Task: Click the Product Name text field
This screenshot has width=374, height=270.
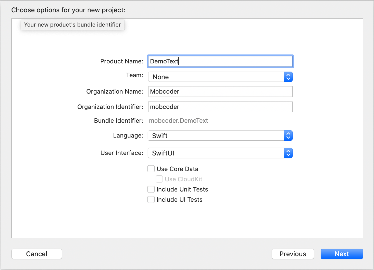Action: pyautogui.click(x=220, y=61)
